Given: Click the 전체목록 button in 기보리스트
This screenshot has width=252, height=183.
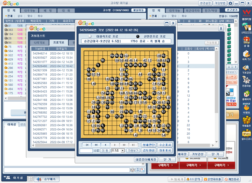Looking at the screenshot, I should (x=212, y=43).
